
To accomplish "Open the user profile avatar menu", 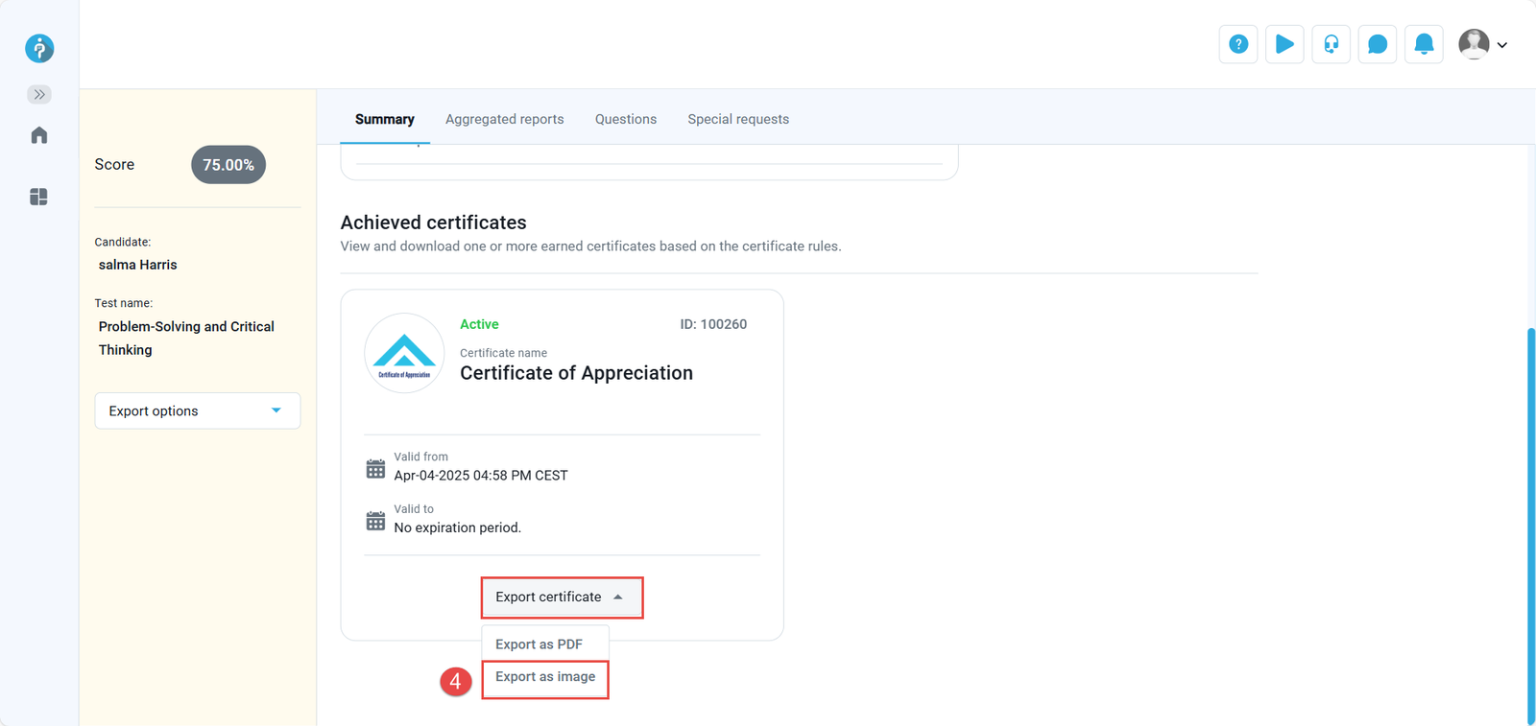I will tap(1482, 44).
